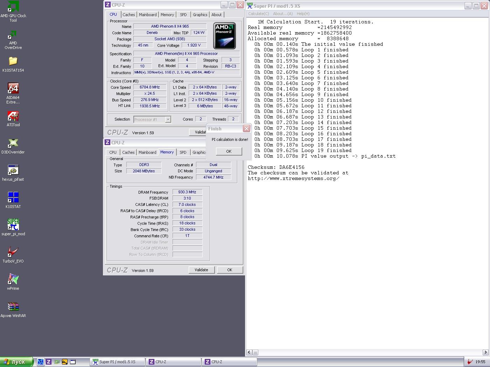Switch to second CPU-Z taskbar button
The height and width of the screenshot is (367, 490).
tap(230, 362)
